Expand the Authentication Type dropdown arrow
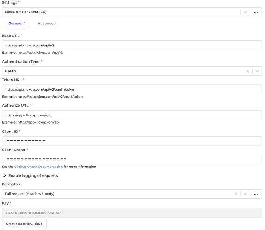The height and width of the screenshot is (230, 265). click(257, 71)
